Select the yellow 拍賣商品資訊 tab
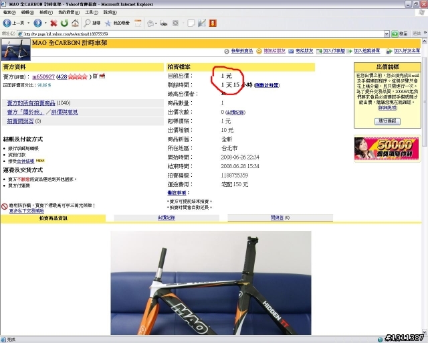 (x=53, y=218)
